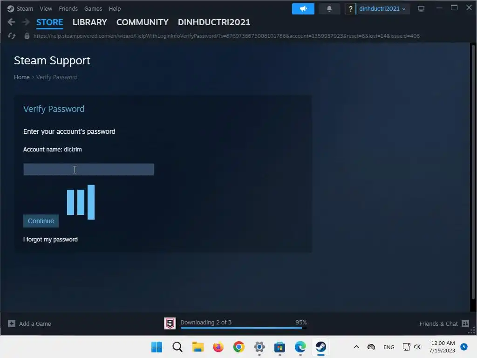Open the downloading game thumbnail
The width and height of the screenshot is (477, 358).
click(170, 324)
